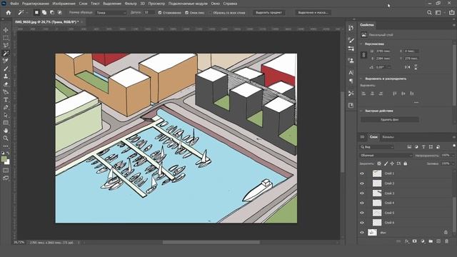Open the layer filter Вид dropdown

[377, 147]
